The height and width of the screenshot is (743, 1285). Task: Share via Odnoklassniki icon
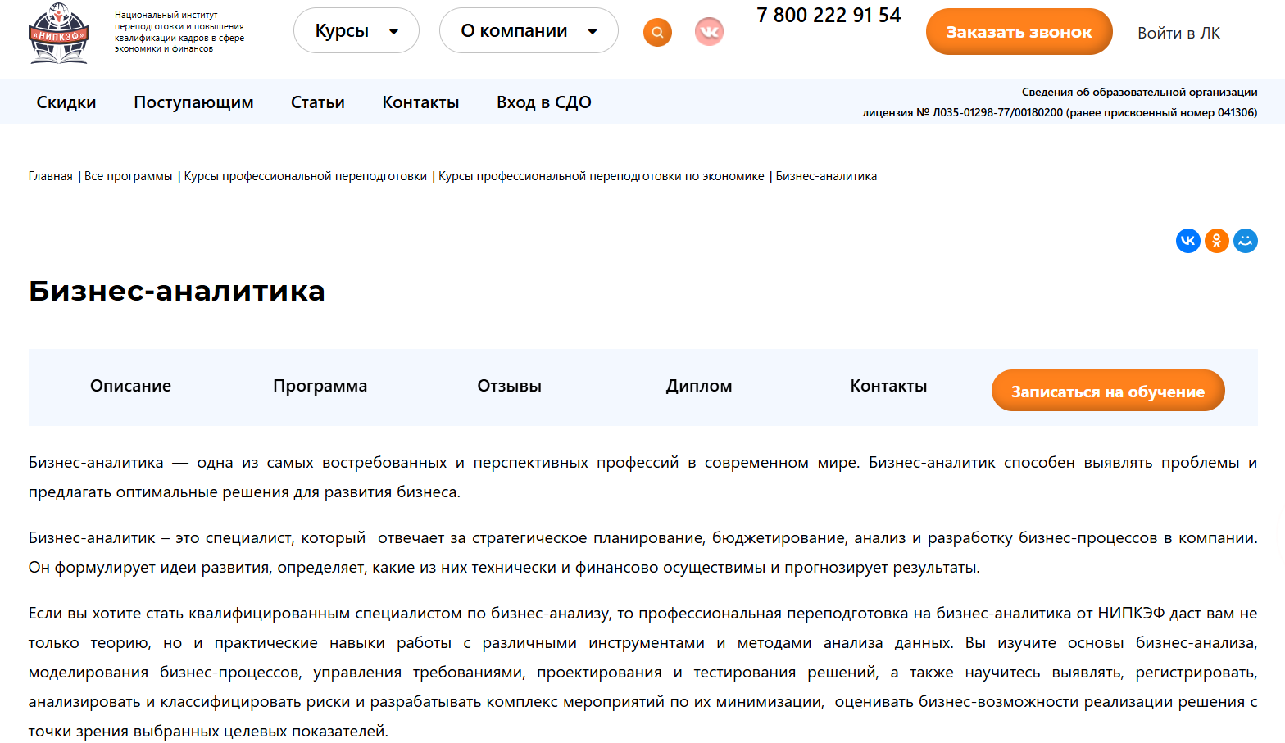point(1217,241)
